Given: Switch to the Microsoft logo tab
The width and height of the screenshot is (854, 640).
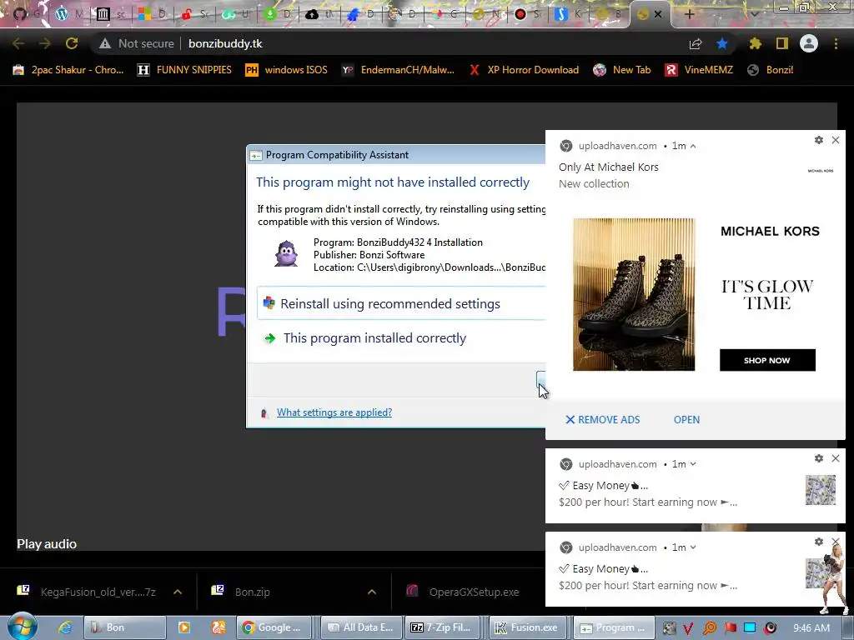Looking at the screenshot, I should 151,14.
